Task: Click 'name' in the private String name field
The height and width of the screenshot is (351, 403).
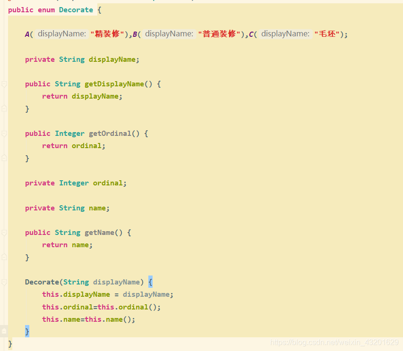Action: tap(97, 208)
